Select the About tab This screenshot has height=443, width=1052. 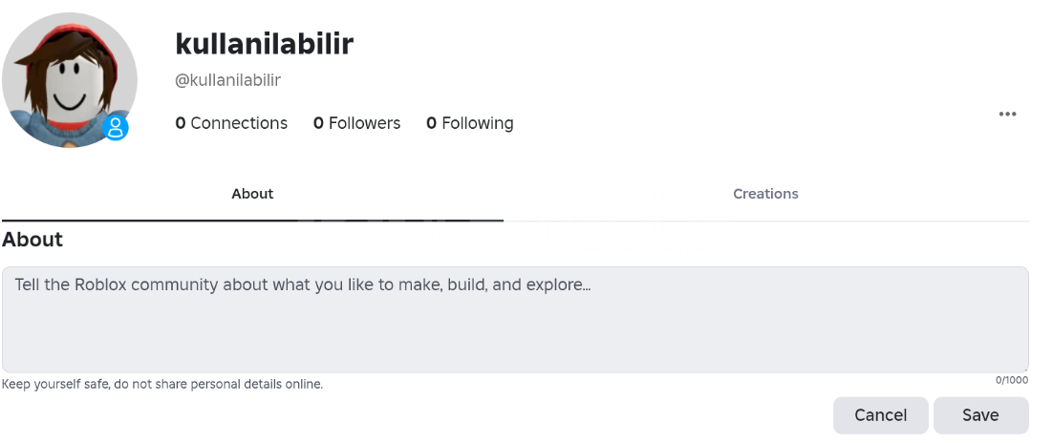pos(252,194)
